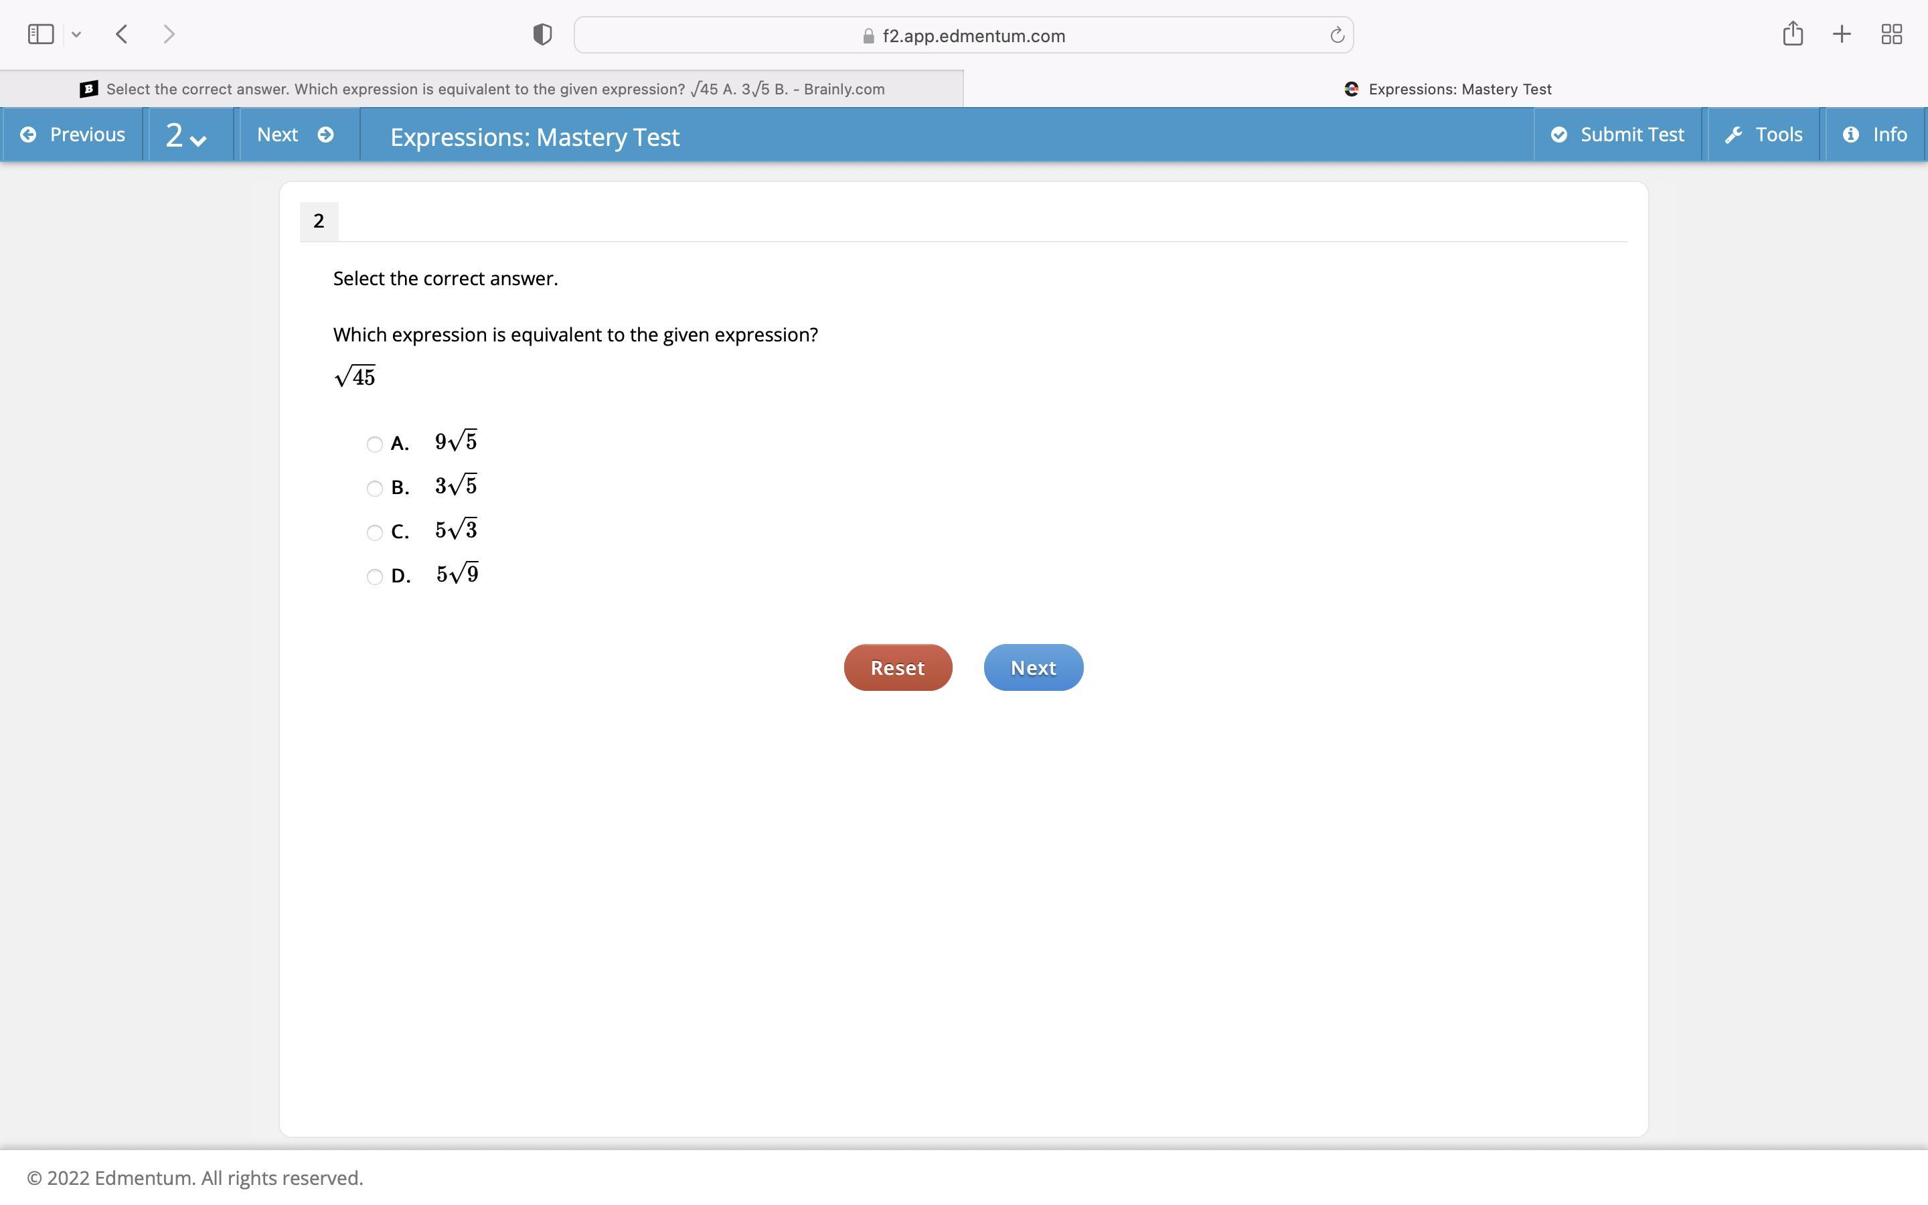
Task: Reload the page with refresh icon
Action: coord(1337,35)
